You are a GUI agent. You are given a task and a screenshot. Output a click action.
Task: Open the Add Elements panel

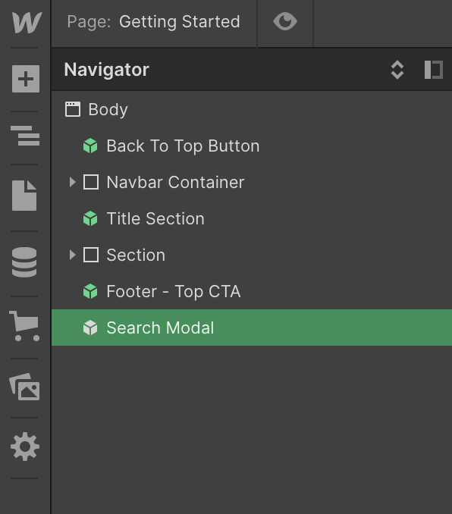point(26,79)
